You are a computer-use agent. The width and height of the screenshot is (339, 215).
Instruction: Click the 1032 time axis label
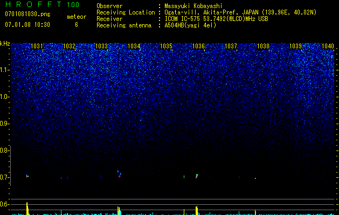point(69,46)
